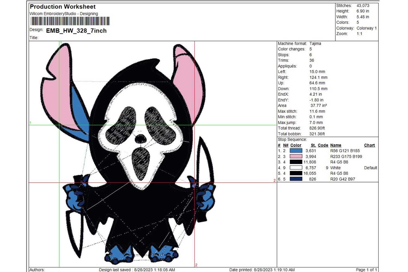Screen dimensions: 408x272
Task: Select the 'Page 1 of 1' footer text
Action: point(366,270)
